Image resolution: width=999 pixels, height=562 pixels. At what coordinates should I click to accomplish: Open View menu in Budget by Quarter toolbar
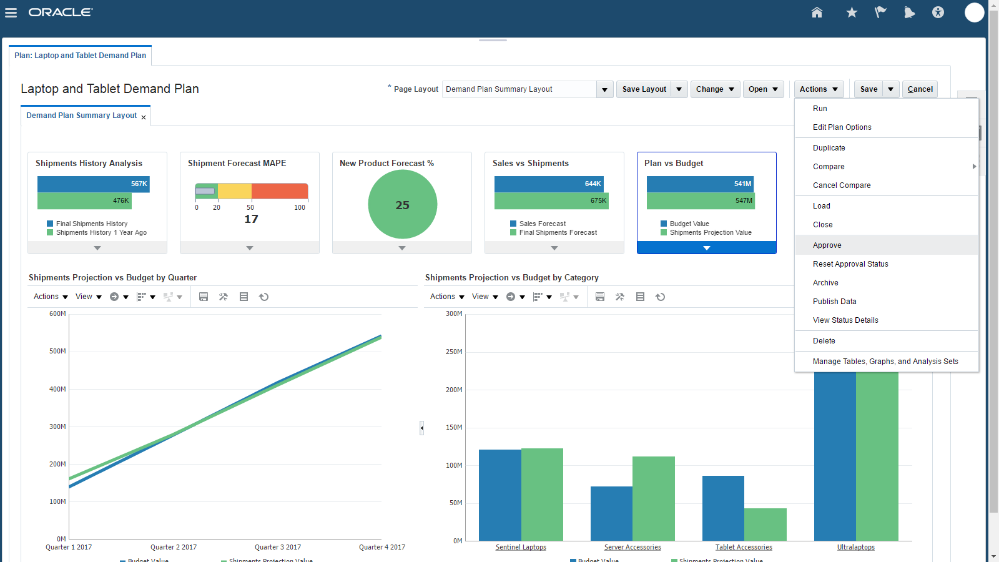[x=89, y=297]
